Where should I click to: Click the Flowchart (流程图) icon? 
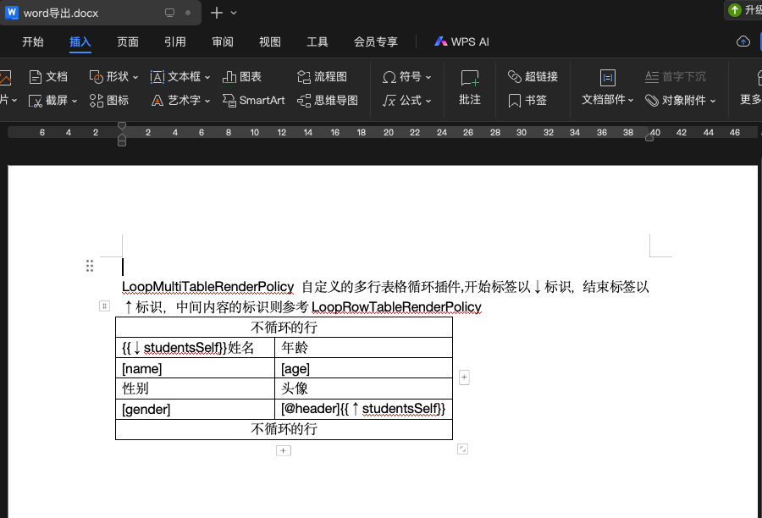(x=305, y=77)
